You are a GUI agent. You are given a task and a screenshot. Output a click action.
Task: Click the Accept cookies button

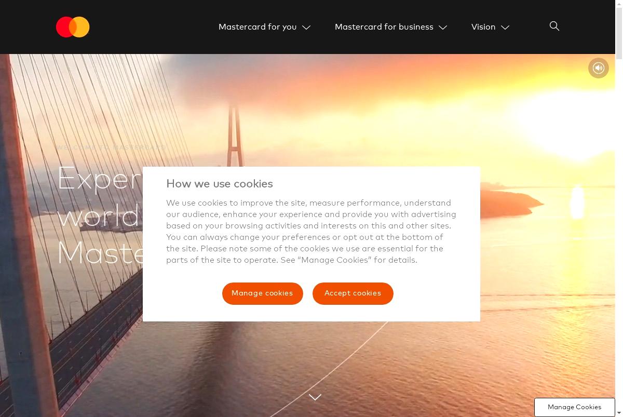tap(353, 293)
